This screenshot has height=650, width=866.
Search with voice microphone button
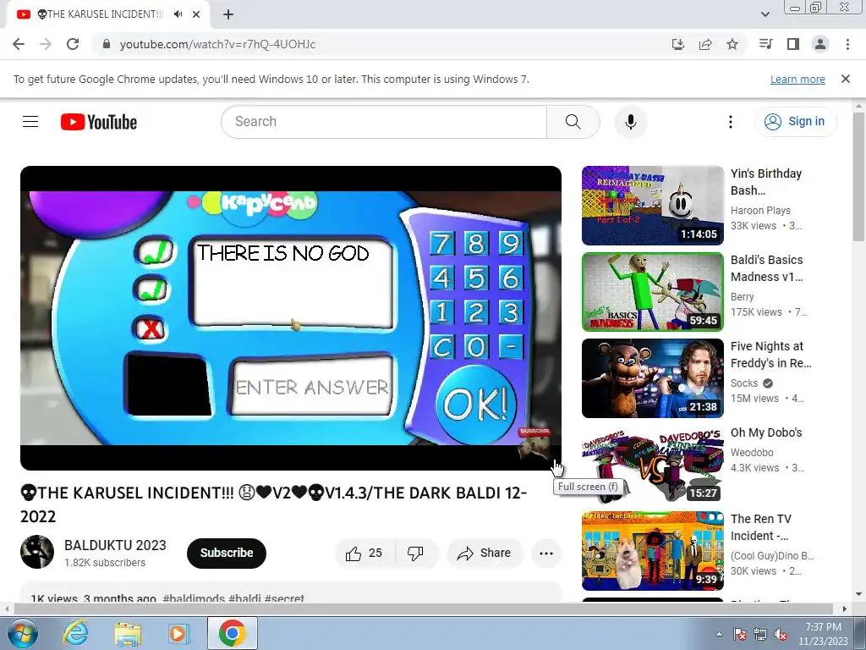(631, 122)
